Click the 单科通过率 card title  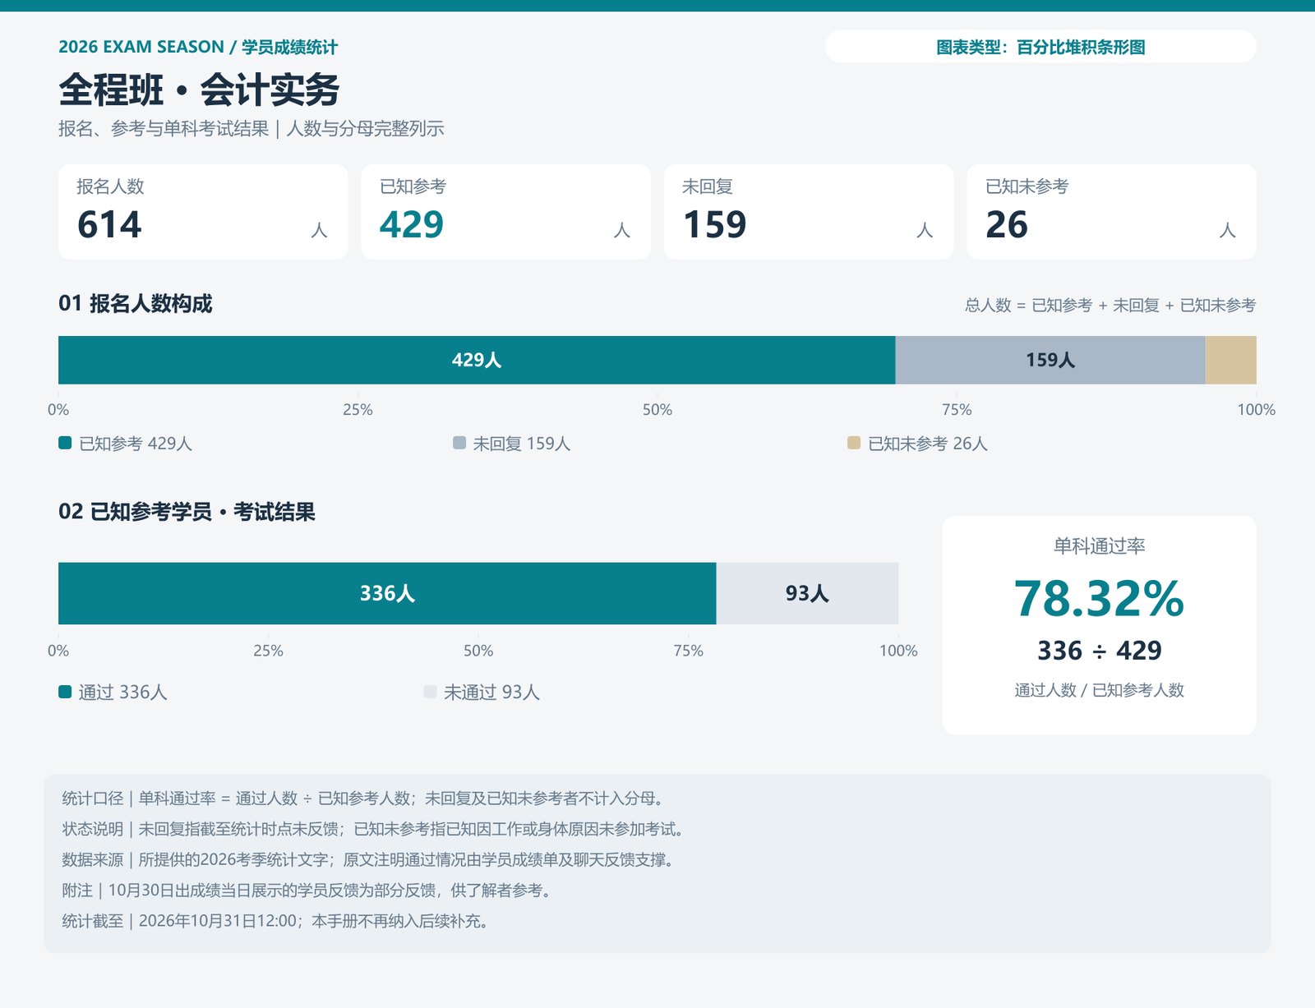[1099, 545]
